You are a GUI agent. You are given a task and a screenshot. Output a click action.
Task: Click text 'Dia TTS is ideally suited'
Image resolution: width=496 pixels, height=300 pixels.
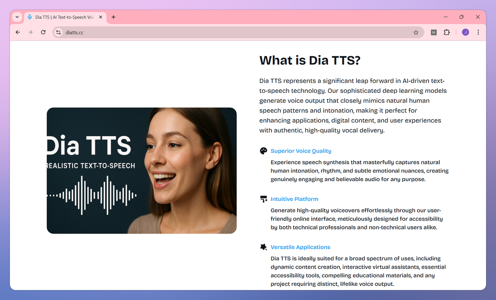click(358, 271)
